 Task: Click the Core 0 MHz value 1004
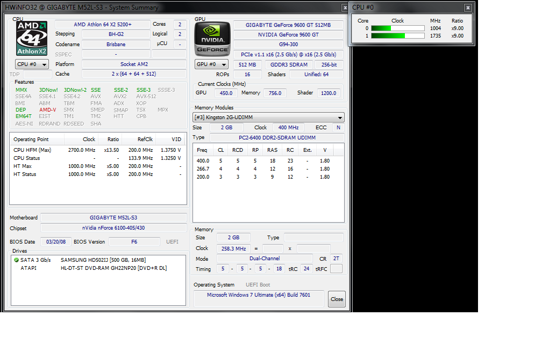[x=436, y=28]
